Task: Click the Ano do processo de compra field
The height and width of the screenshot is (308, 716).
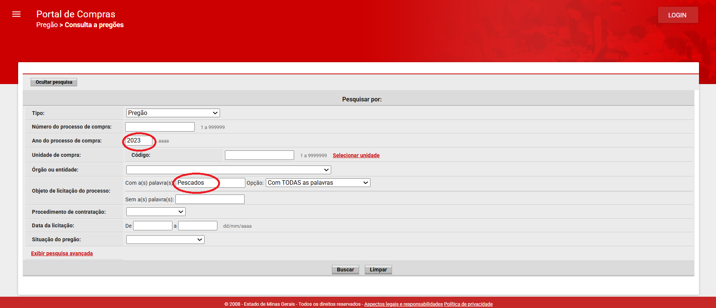Action: 139,141
